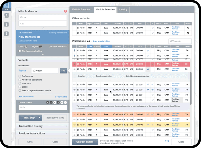Viewport: 201px width, 148px height.
Task: Click the Payment card icon
Action: pyautogui.click(x=41, y=47)
